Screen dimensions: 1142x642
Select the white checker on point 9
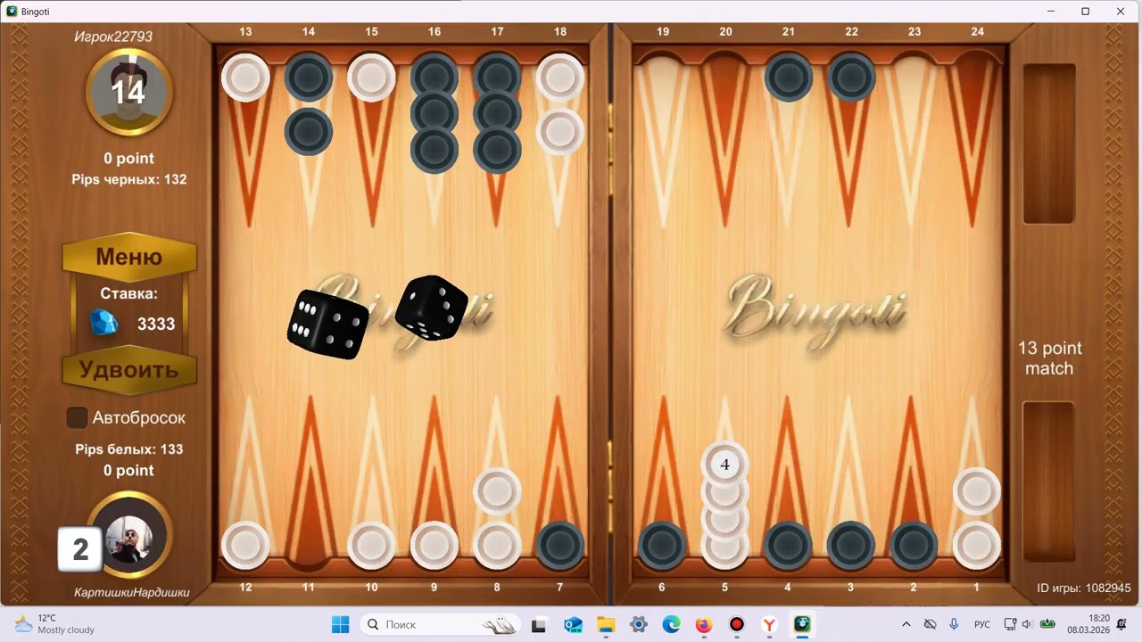tap(434, 546)
